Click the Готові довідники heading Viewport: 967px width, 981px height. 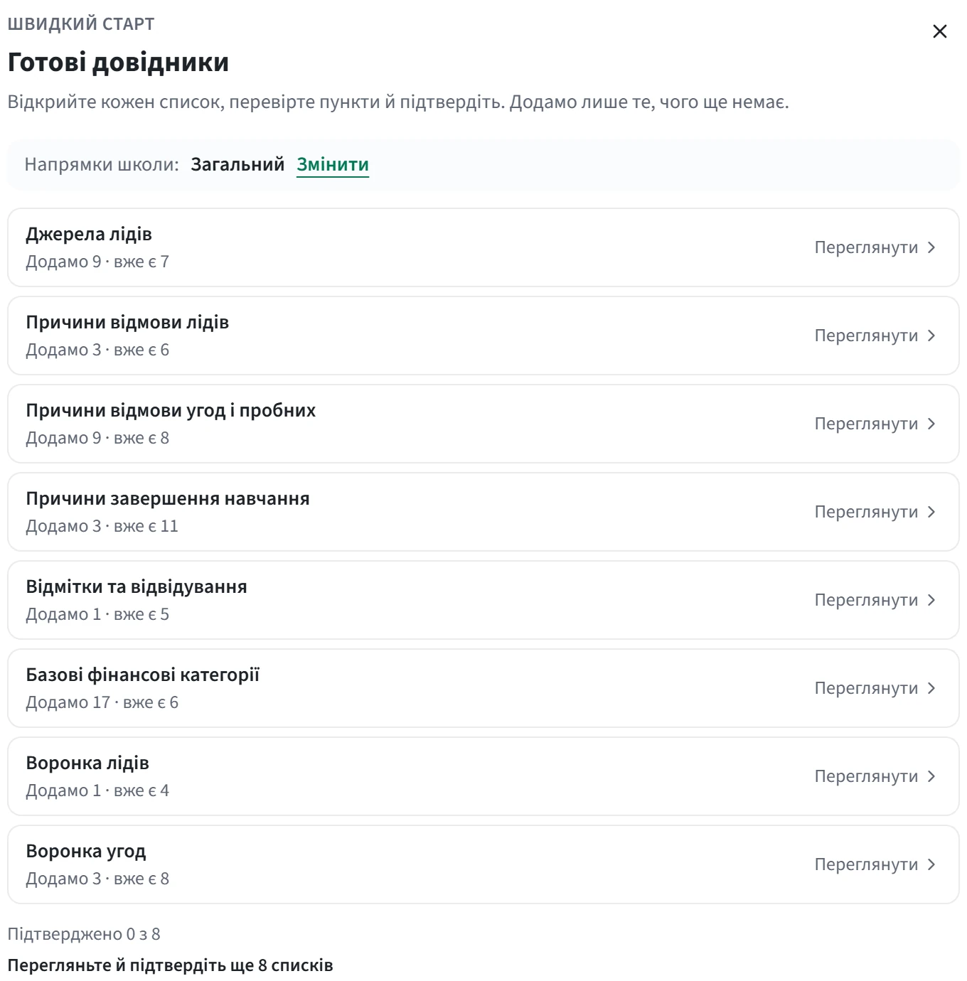coord(118,63)
